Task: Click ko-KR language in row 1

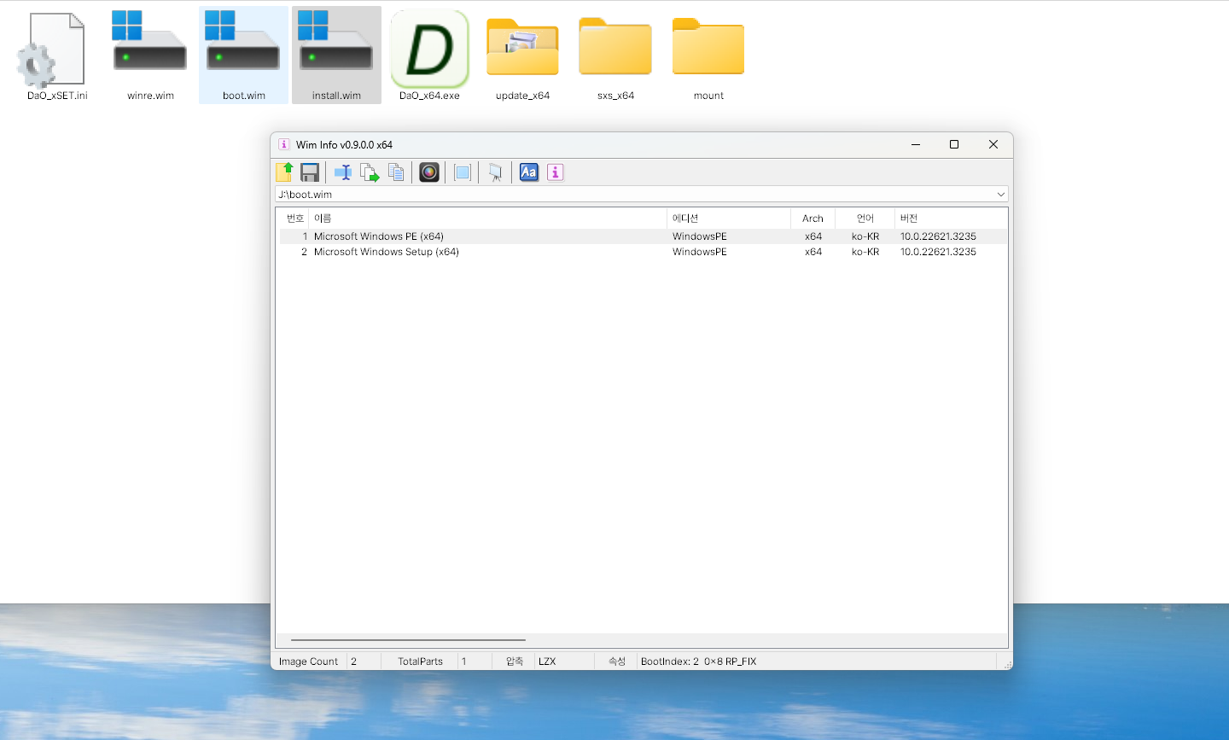Action: [865, 236]
